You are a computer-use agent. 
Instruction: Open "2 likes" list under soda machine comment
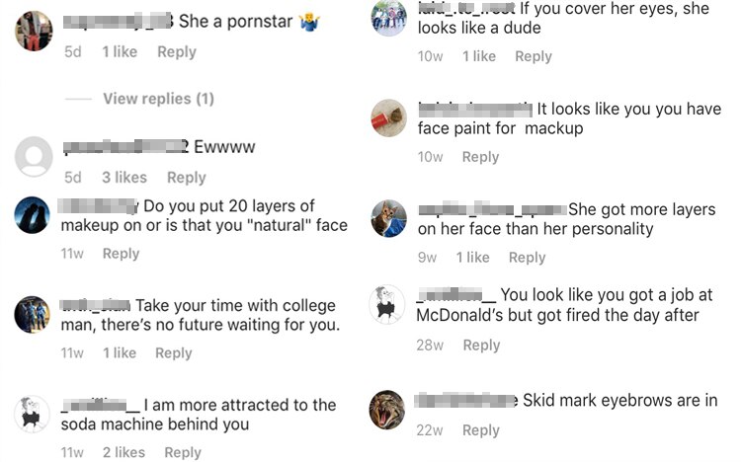pyautogui.click(x=123, y=452)
